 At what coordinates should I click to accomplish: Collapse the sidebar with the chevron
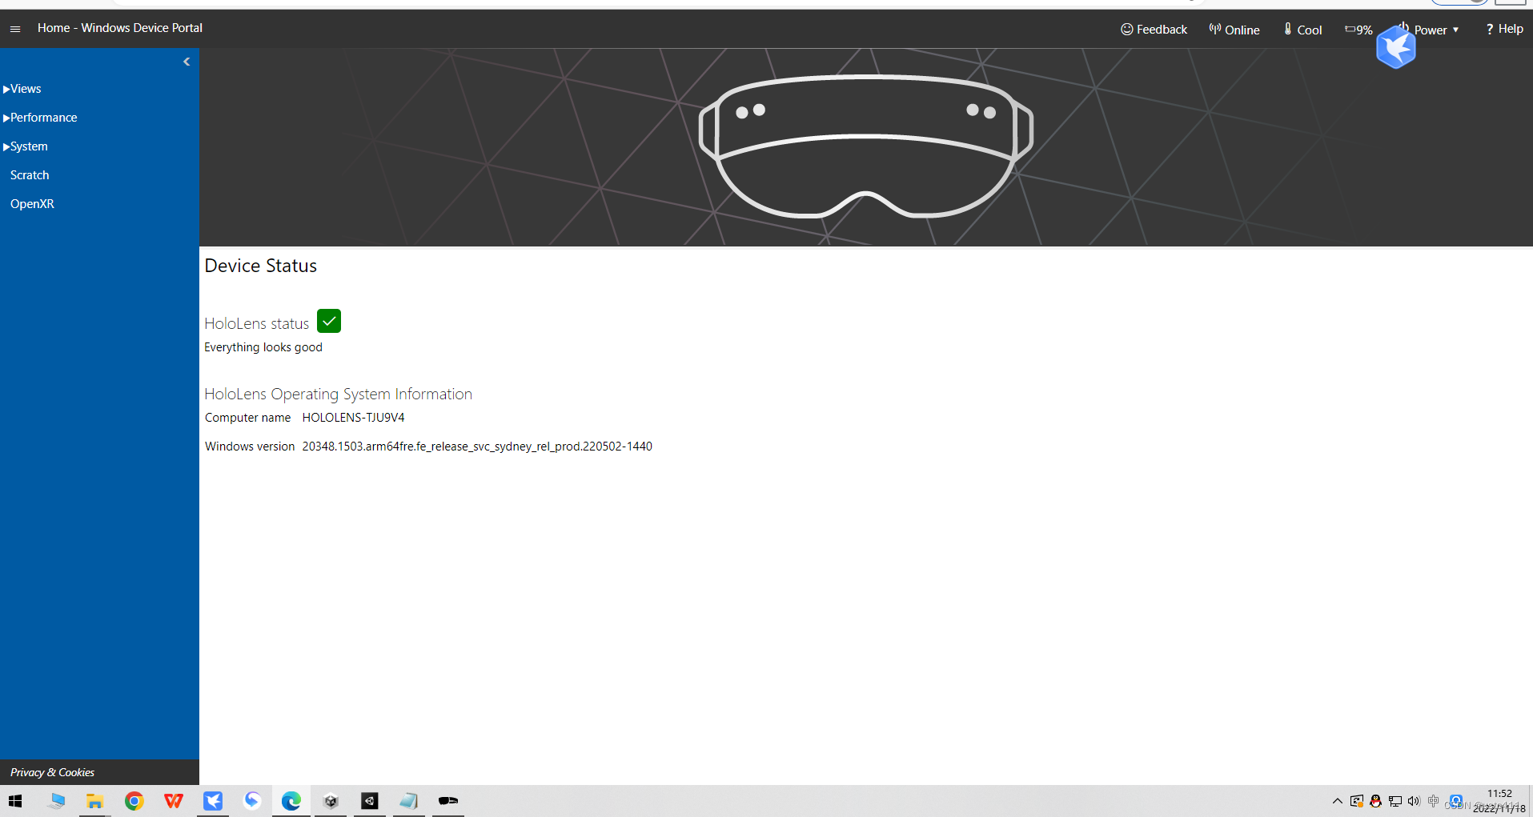[x=187, y=62]
